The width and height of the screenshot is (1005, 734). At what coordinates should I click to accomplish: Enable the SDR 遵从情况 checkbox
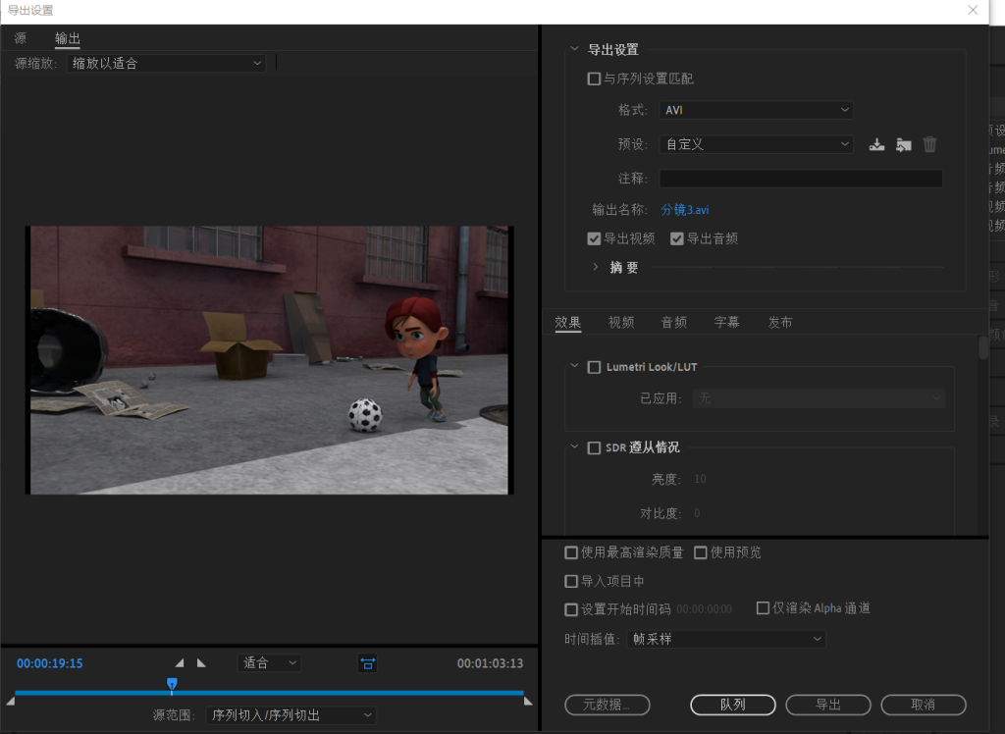594,447
